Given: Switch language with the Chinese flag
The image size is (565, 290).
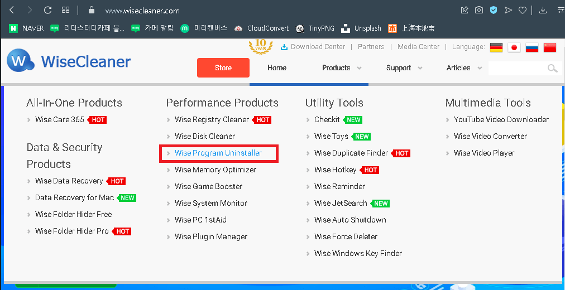Looking at the screenshot, I should pyautogui.click(x=550, y=47).
